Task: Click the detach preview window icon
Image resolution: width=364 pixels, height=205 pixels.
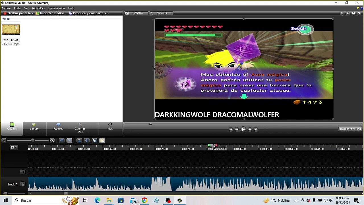Action: pyautogui.click(x=359, y=13)
